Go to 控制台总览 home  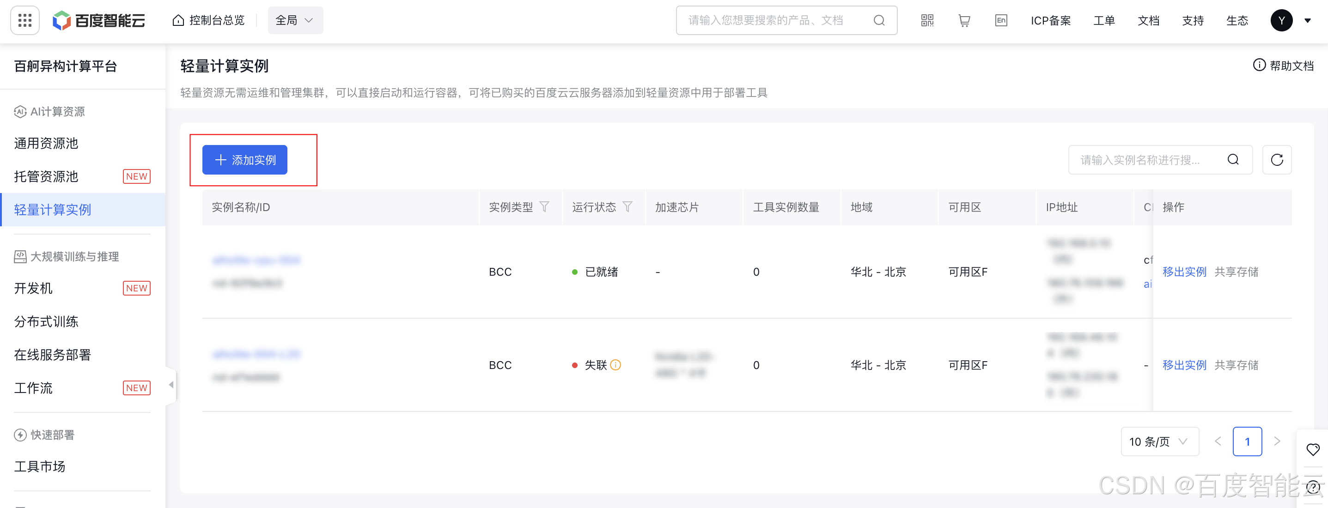click(209, 21)
